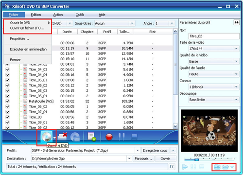Viewport: 243px width, 175px height.
Task: Open the Destination path dropdown
Action: click(129, 158)
